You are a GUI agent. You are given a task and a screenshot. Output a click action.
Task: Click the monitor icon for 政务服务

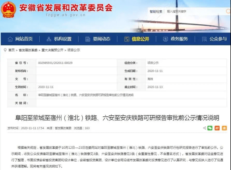tap(165, 39)
